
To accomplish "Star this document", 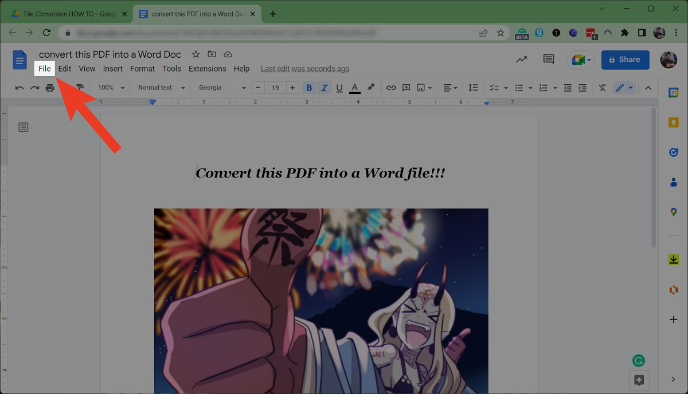I will (196, 54).
